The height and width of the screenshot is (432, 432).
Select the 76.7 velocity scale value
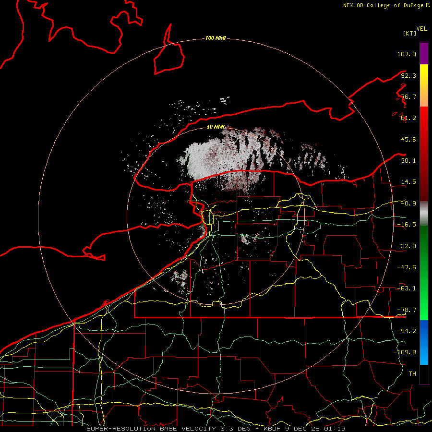408,96
